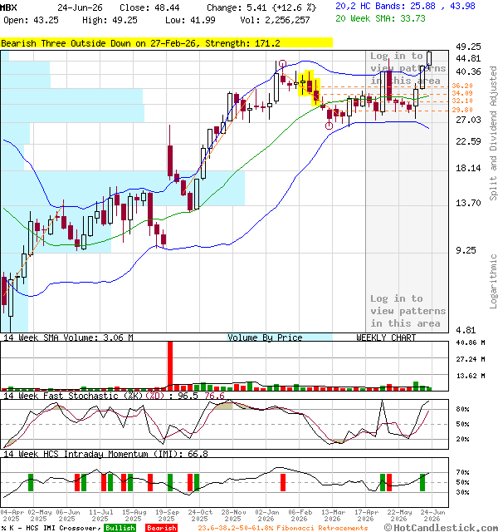Viewport: 498px width, 532px height.
Task: Click the HotCandlestick.com copyright link
Action: (x=441, y=528)
